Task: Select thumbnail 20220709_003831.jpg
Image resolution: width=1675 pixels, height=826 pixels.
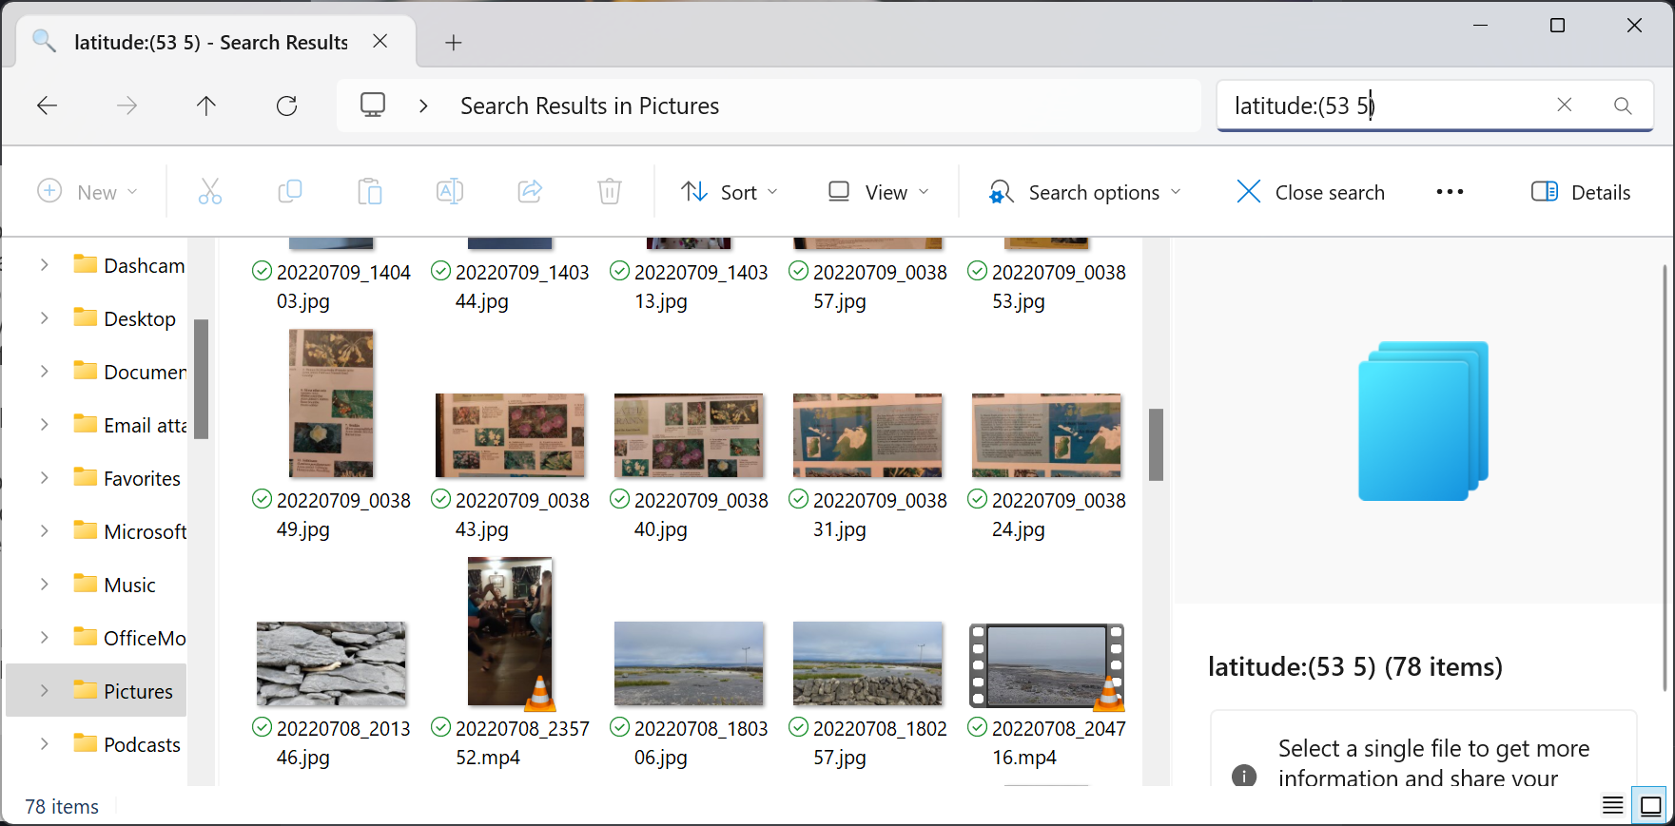Action: pyautogui.click(x=867, y=435)
